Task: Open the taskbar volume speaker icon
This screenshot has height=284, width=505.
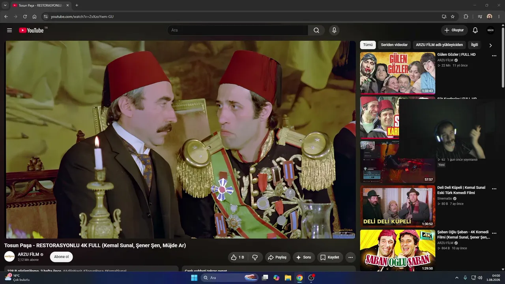Action: tap(480, 278)
